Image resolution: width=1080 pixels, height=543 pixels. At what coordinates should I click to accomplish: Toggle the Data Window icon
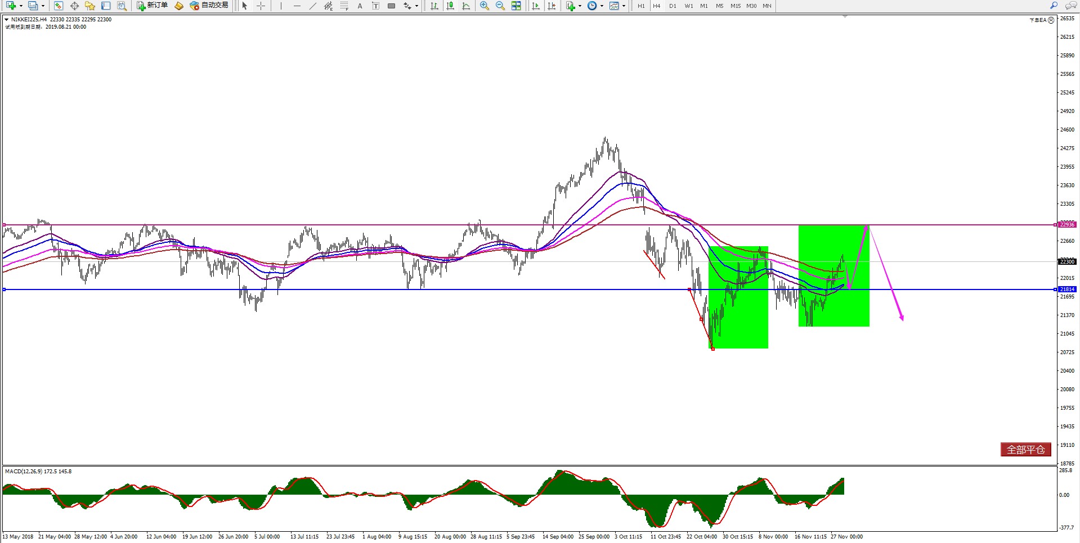click(x=74, y=6)
